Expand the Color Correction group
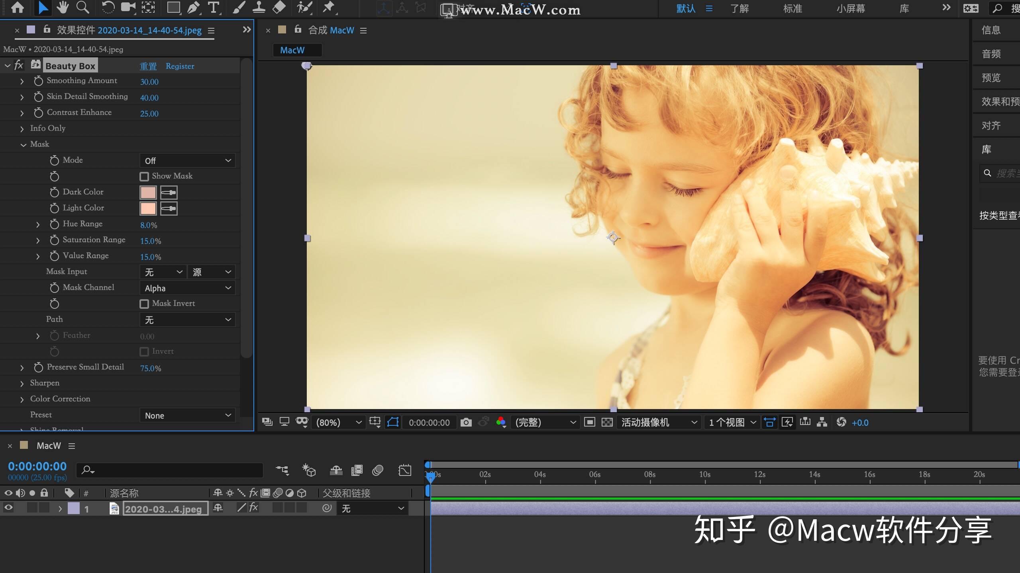This screenshot has width=1020, height=573. [22, 399]
